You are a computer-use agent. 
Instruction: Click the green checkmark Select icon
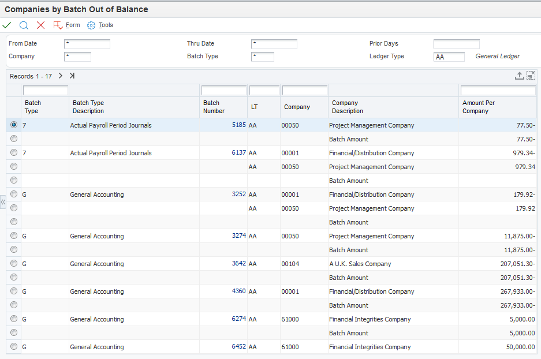pyautogui.click(x=7, y=25)
